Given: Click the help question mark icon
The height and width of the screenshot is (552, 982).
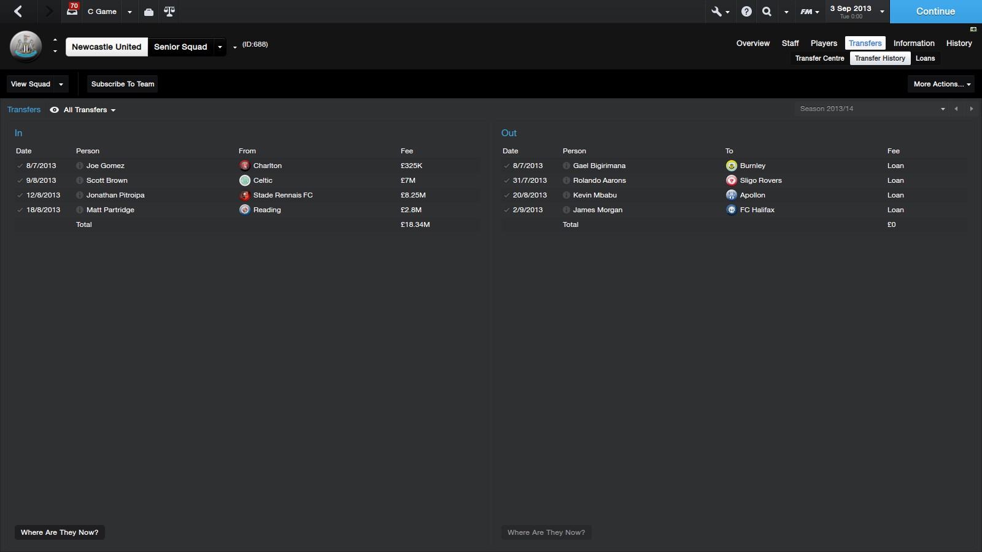Looking at the screenshot, I should click(x=746, y=12).
